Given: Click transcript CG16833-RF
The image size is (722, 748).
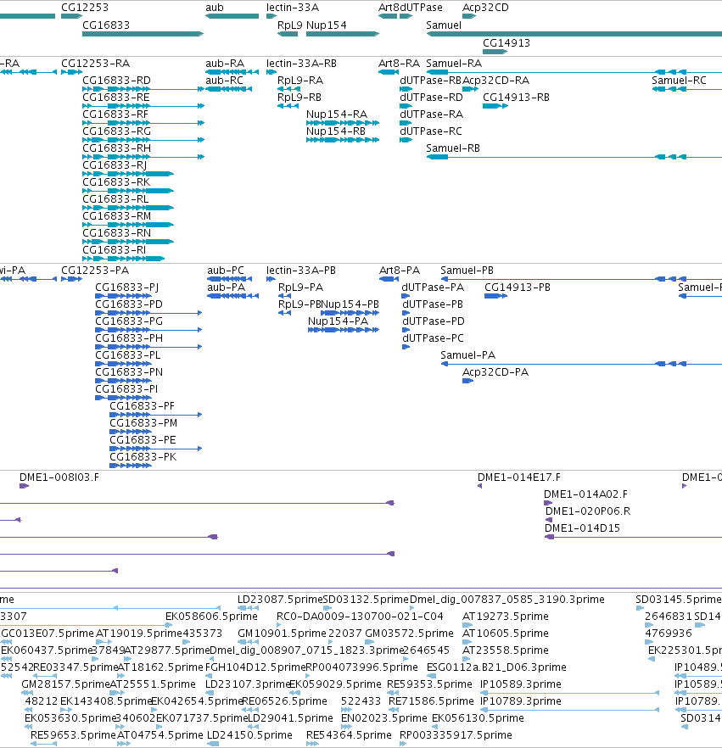Looking at the screenshot, I should (115, 114).
